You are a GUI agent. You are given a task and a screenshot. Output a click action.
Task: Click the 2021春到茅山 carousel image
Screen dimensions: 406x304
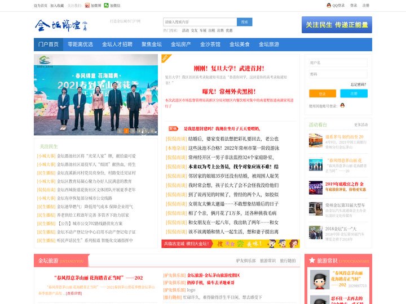click(96, 95)
